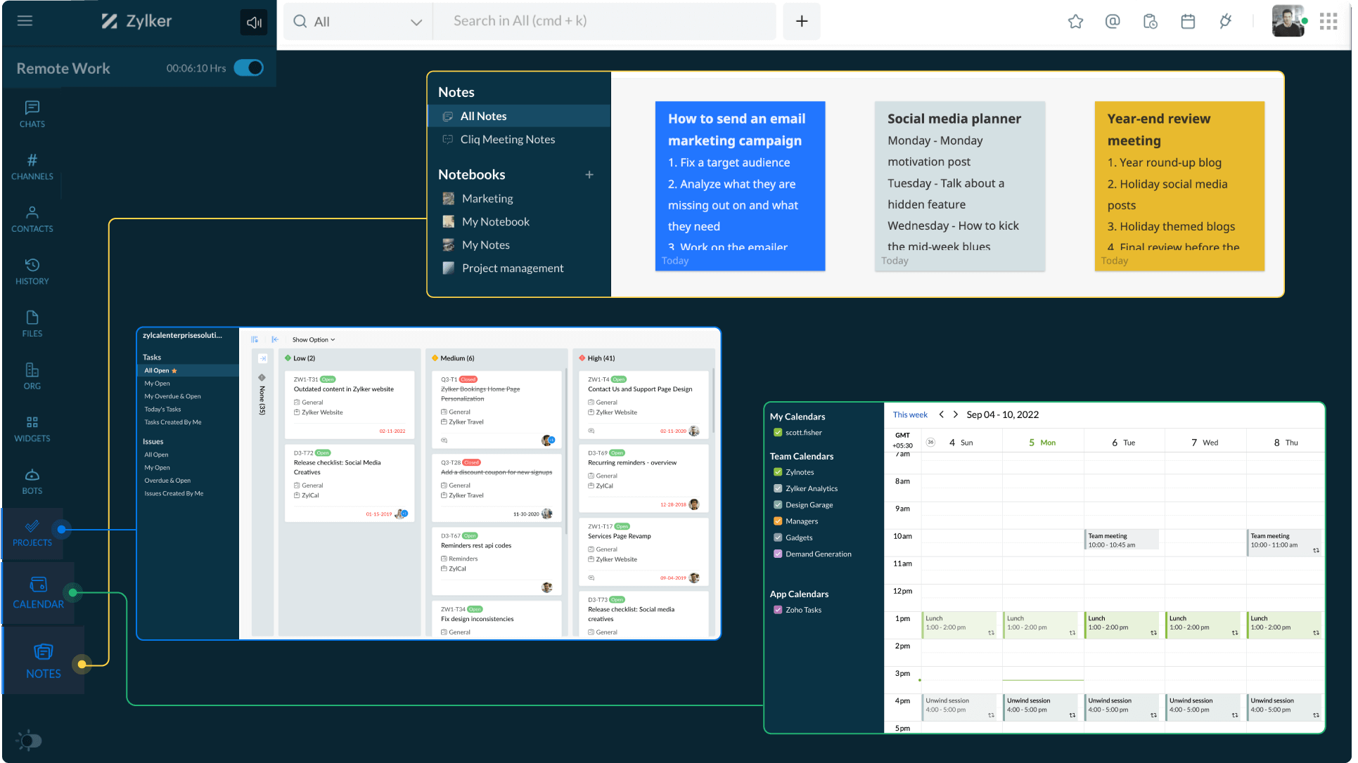Open the All search scope dropdown
Screen dimensions: 1358x763
(358, 22)
